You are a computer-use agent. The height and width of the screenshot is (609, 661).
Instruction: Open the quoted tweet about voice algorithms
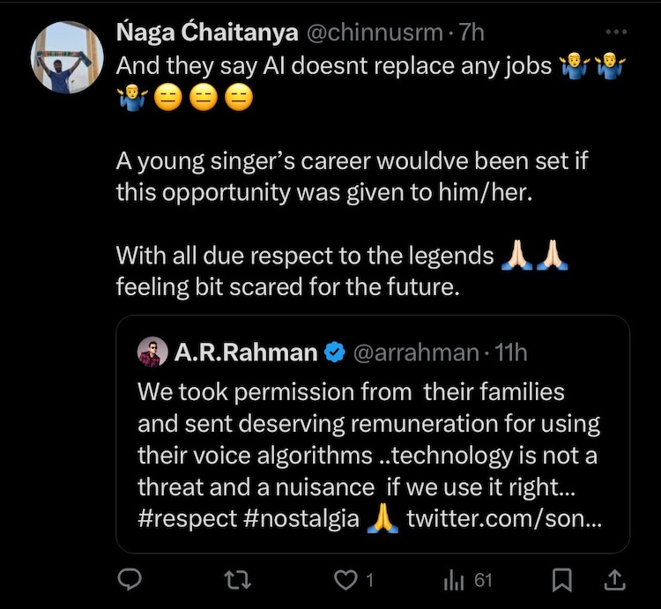[370, 441]
